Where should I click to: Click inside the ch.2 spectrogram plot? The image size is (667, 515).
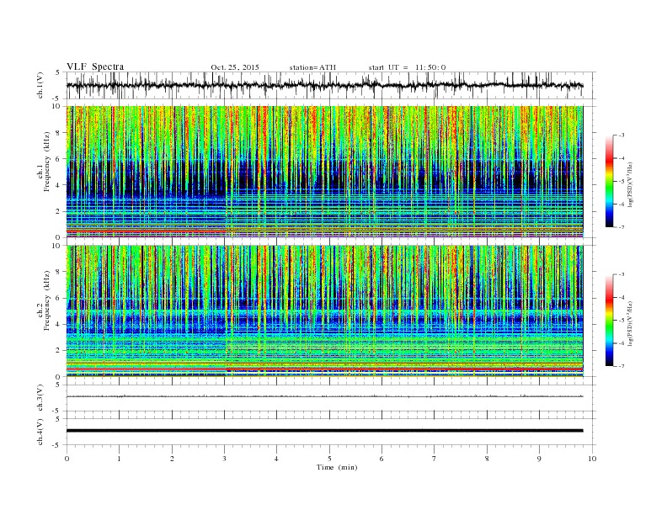324,311
